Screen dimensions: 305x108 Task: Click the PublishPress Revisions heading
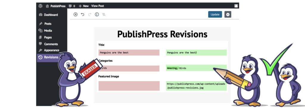click(x=162, y=34)
